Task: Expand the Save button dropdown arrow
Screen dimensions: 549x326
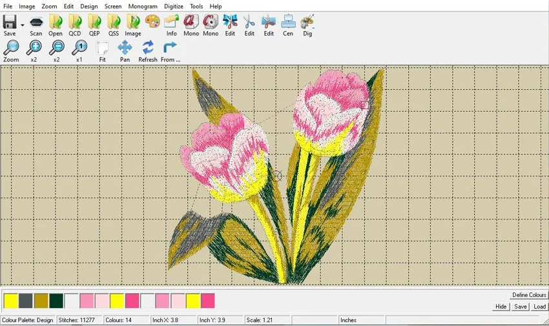Action: (23, 25)
